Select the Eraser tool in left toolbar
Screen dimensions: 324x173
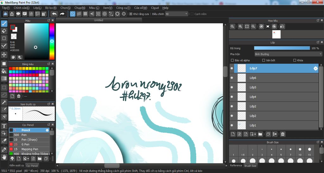pyautogui.click(x=4, y=31)
